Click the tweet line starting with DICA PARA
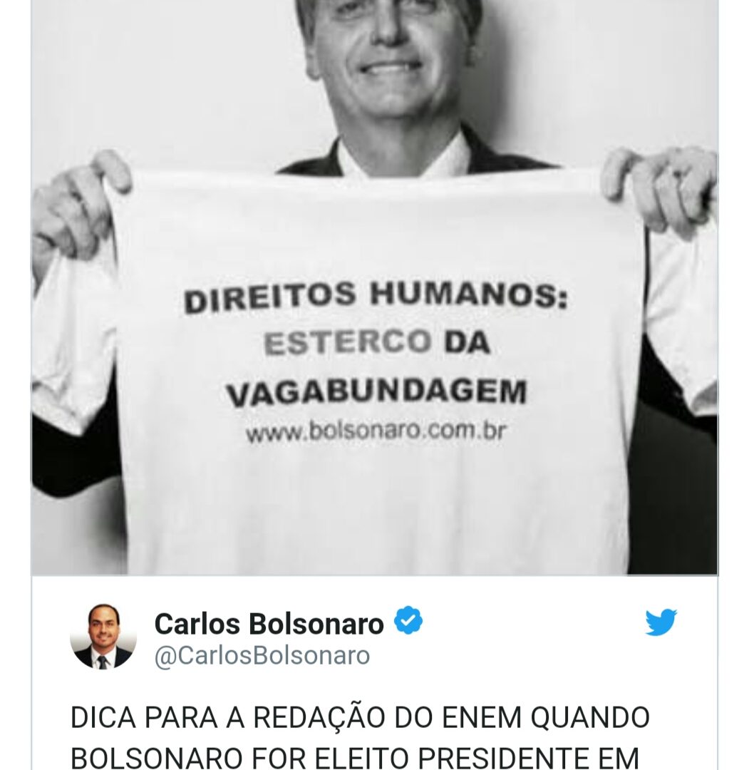744x770 pixels. [x=360, y=717]
